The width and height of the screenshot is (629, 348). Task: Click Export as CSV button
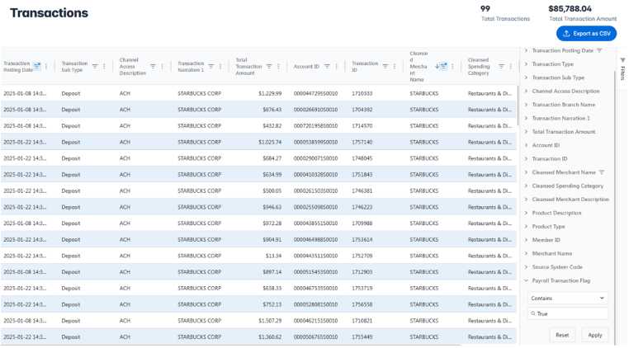point(586,33)
